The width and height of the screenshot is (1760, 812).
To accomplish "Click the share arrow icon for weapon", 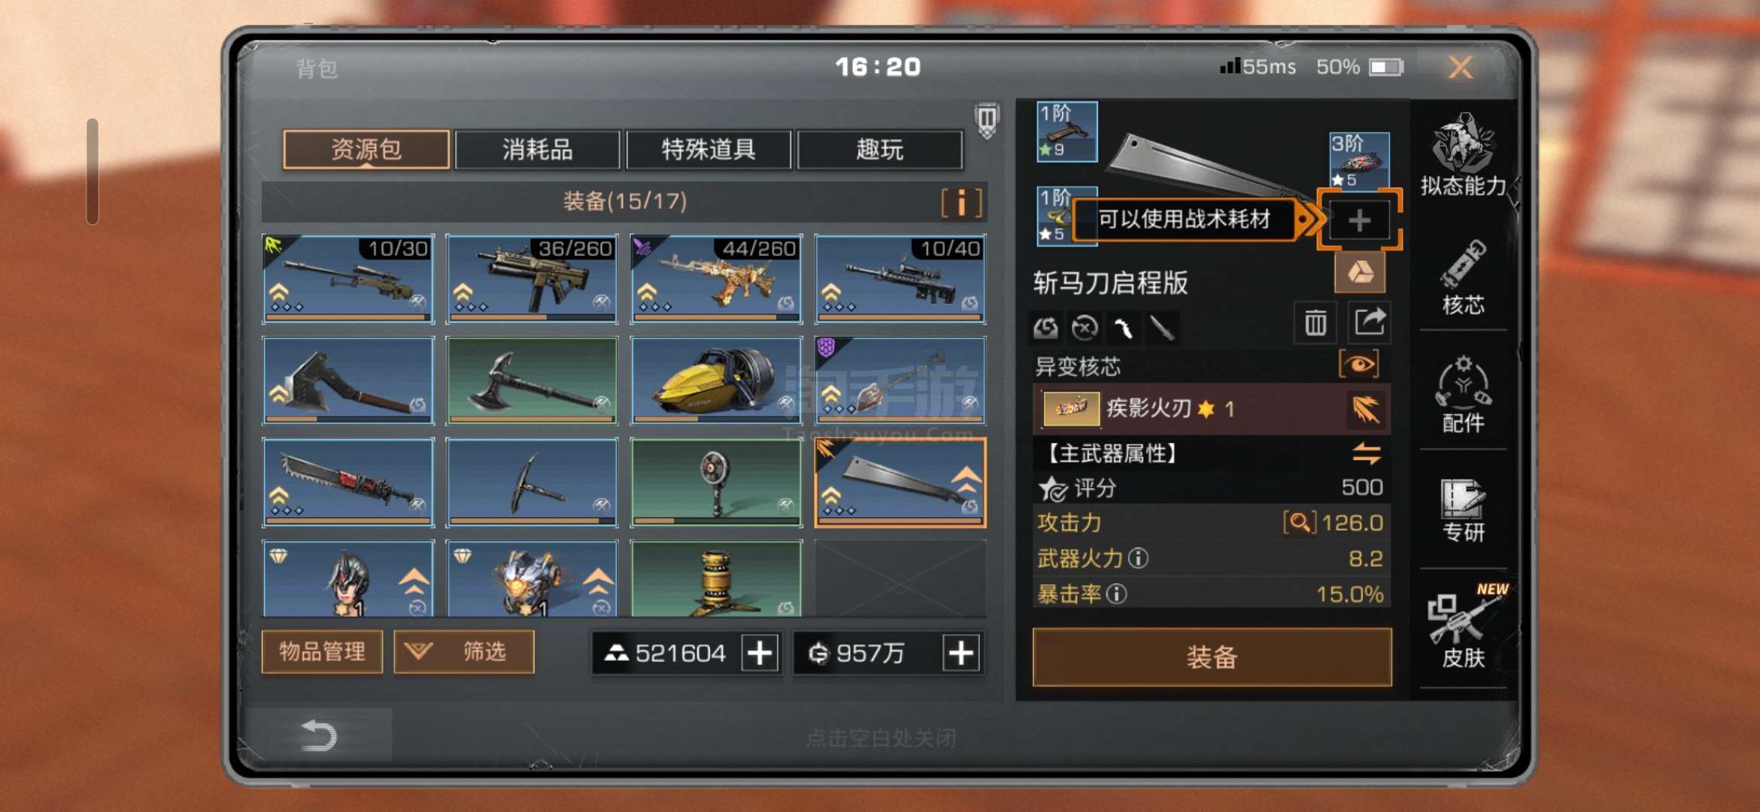I will [1369, 323].
